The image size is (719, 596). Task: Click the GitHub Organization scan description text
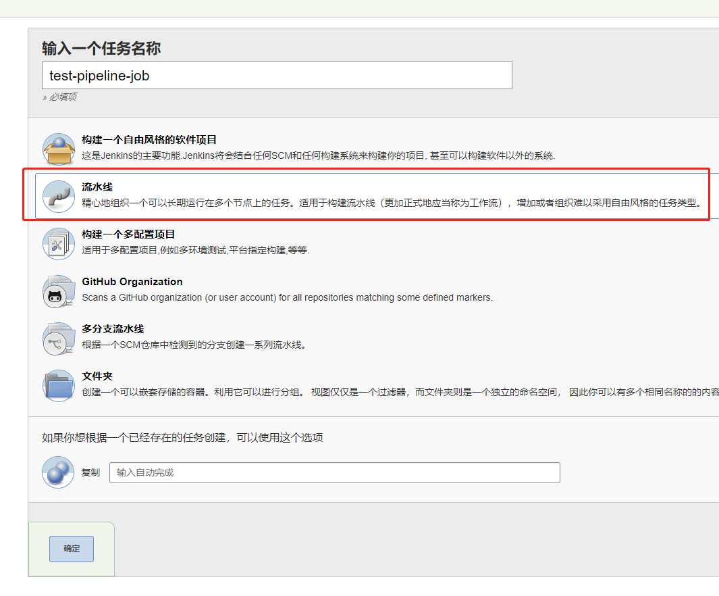coord(287,297)
